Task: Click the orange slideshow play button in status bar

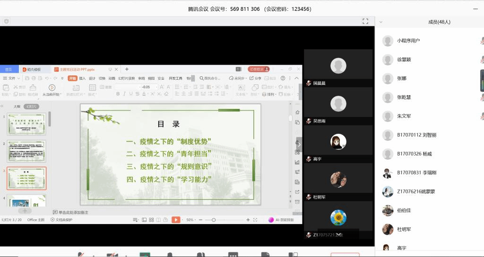Action: (176, 220)
